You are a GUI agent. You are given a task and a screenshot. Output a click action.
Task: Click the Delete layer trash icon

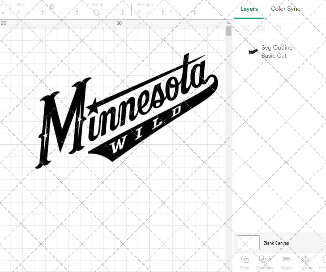click(277, 28)
